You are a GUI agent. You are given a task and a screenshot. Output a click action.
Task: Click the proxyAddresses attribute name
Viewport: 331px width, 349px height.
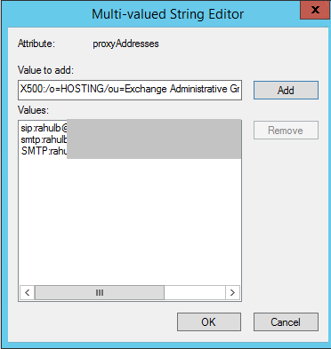[125, 44]
